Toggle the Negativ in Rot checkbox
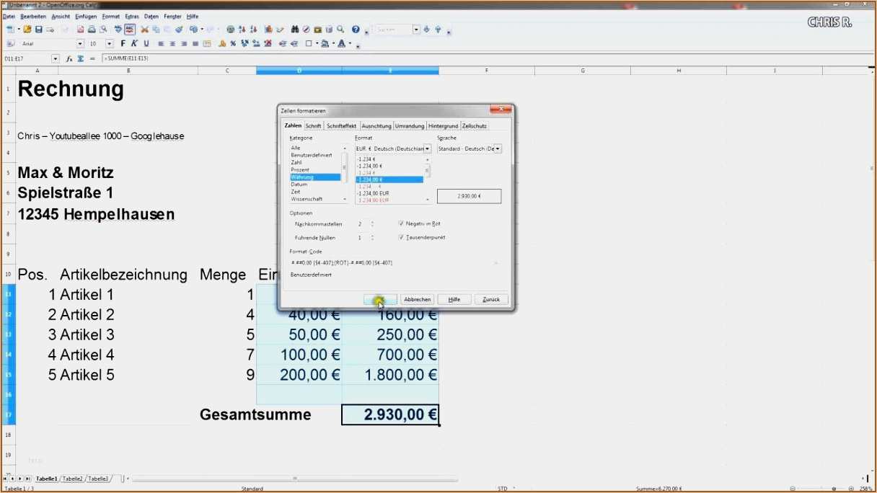This screenshot has height=493, width=877. click(401, 223)
